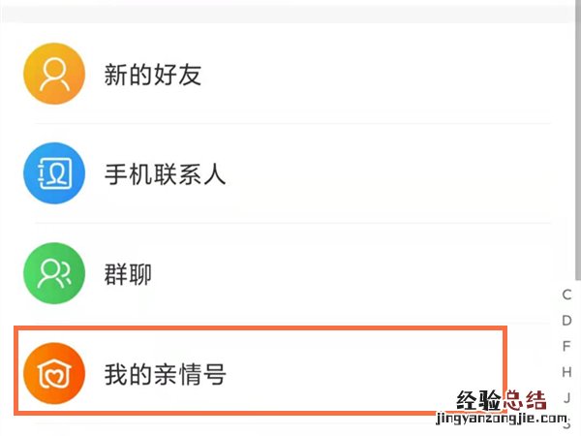Image resolution: width=581 pixels, height=436 pixels.
Task: Select the 群聊 label
Action: pyautogui.click(x=128, y=274)
